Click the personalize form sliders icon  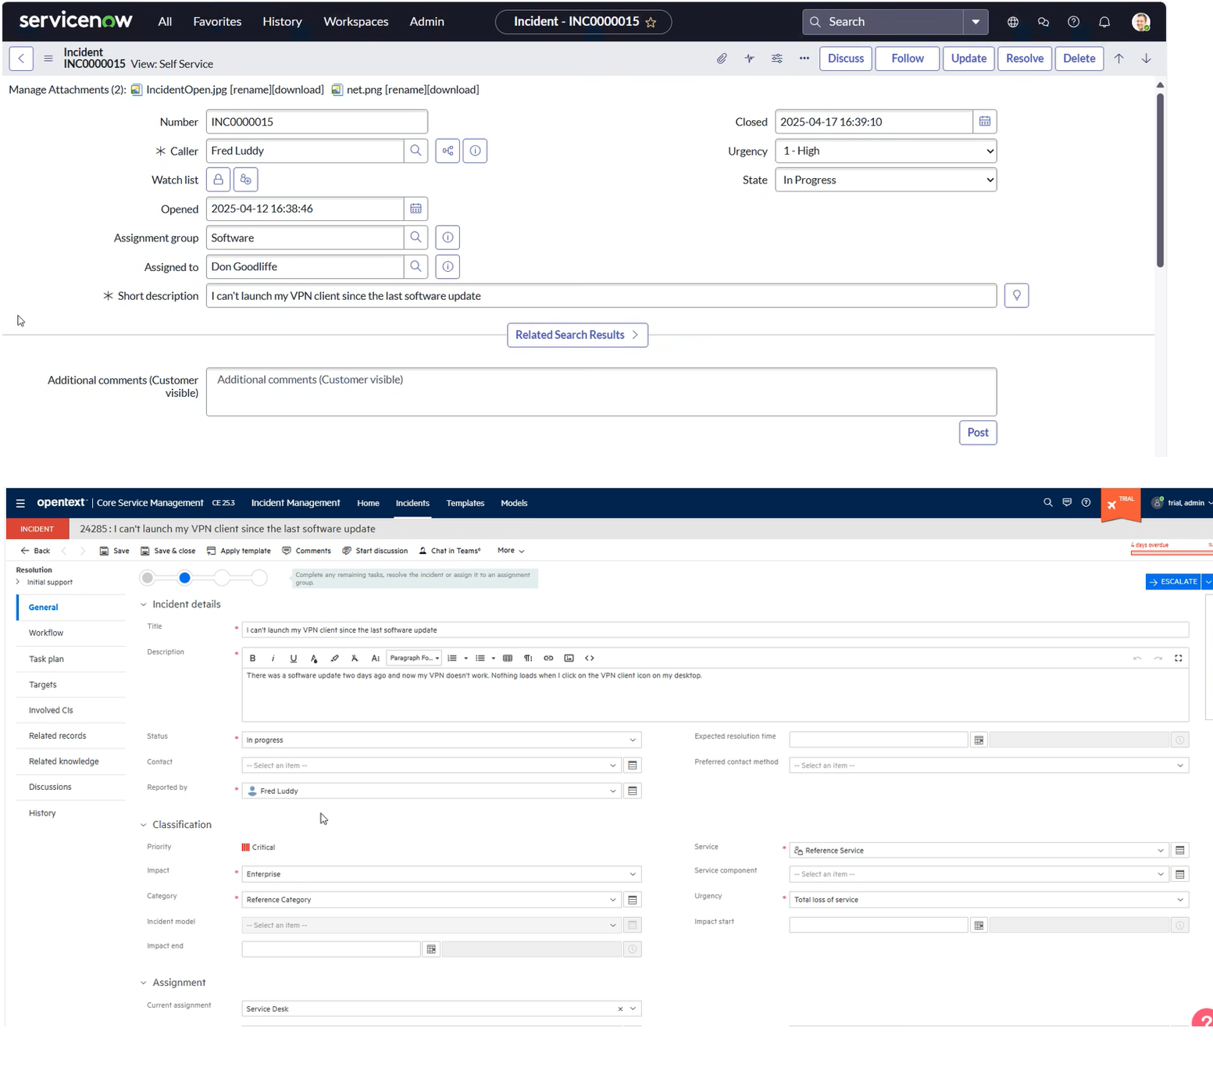pyautogui.click(x=777, y=59)
